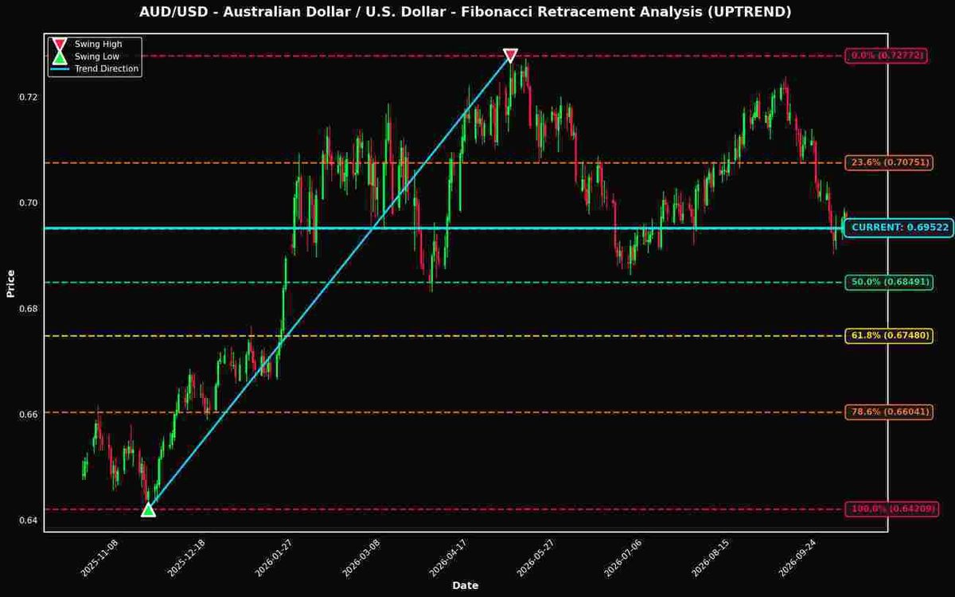Image resolution: width=955 pixels, height=597 pixels.
Task: Click the Swing Low green triangle marker on chart
Action: pos(148,509)
